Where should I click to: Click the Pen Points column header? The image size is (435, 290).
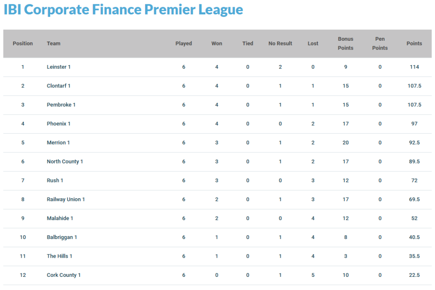coord(380,44)
